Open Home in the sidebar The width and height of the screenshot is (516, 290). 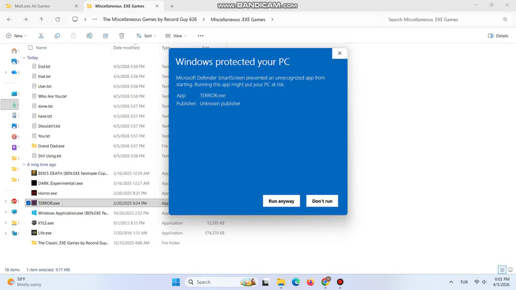tap(14, 50)
